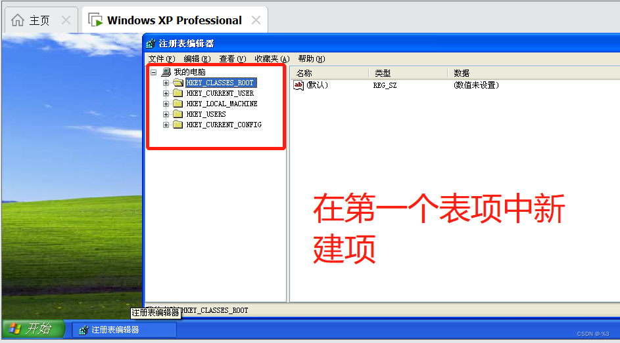Viewport: 620px width, 343px height.
Task: Expand the HKEY_CURRENT_CONFIG key
Action: coord(166,125)
